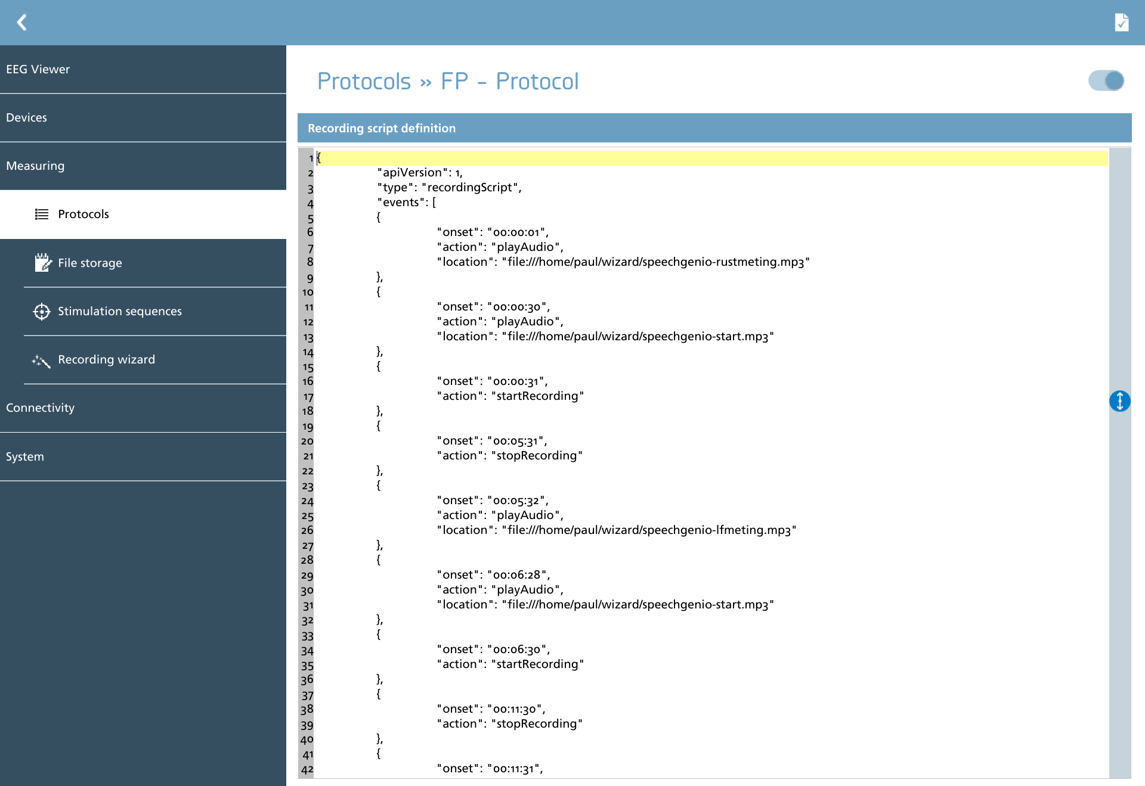Click the Recording script definition header
This screenshot has width=1145, height=786.
(714, 128)
